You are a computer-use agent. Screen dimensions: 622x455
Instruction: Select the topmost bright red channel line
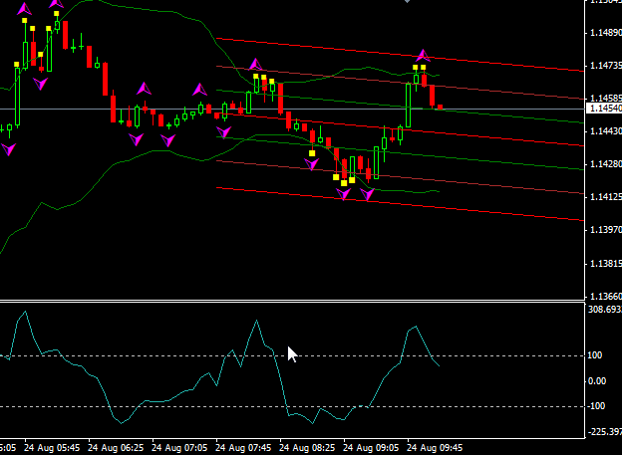[400, 55]
